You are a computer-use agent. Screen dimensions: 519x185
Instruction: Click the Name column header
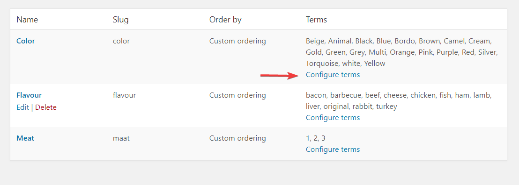(27, 20)
